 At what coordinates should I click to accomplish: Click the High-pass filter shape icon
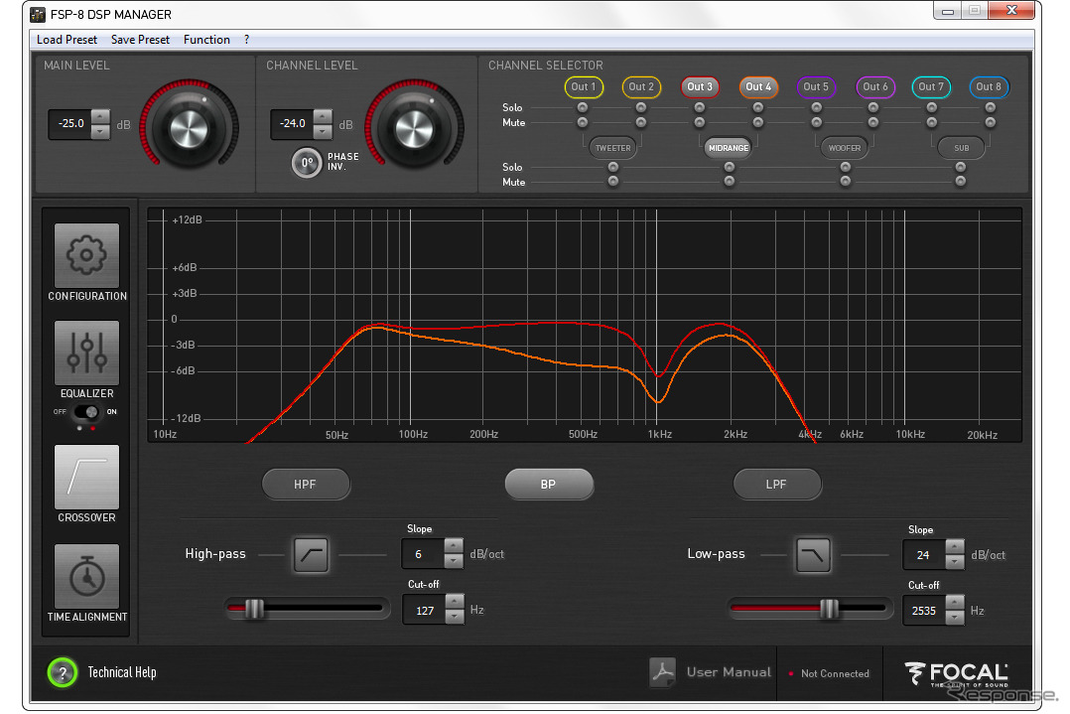[311, 555]
